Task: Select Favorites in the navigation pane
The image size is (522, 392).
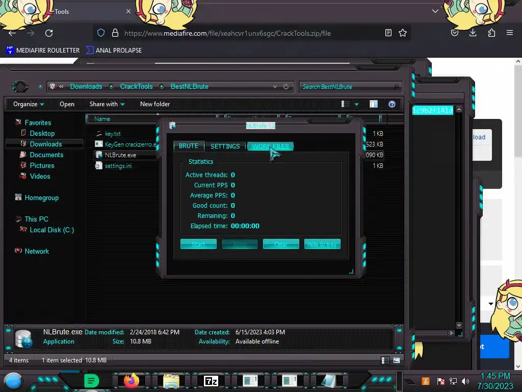Action: (38, 122)
